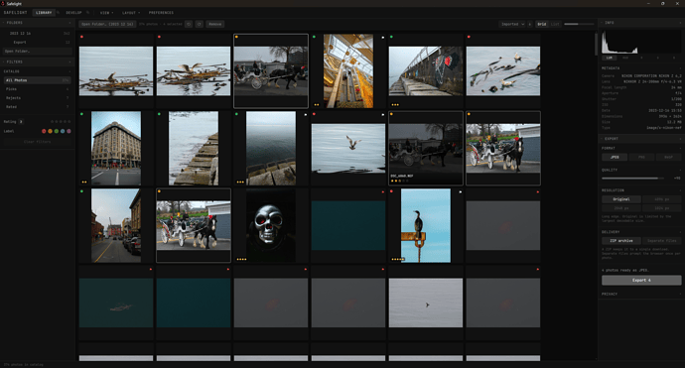Viewport: 685px width, 368px height.
Task: Click the four-star rating on skull photo
Action: point(241,259)
